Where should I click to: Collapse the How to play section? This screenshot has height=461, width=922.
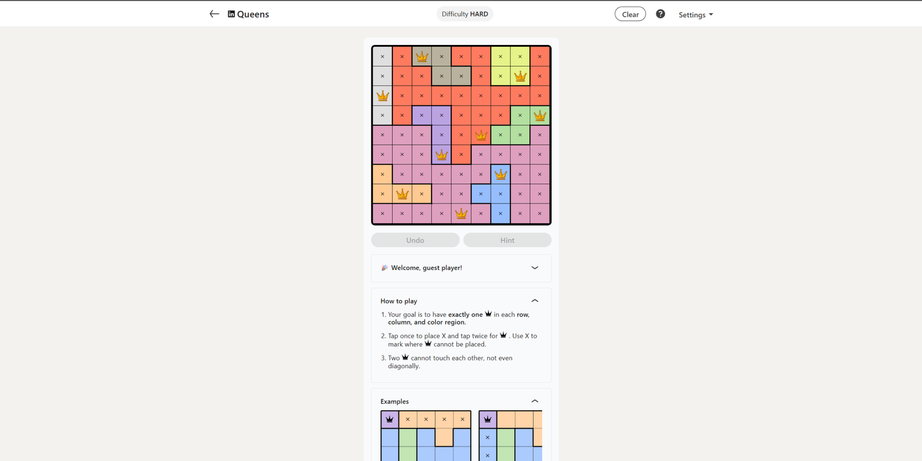point(535,300)
